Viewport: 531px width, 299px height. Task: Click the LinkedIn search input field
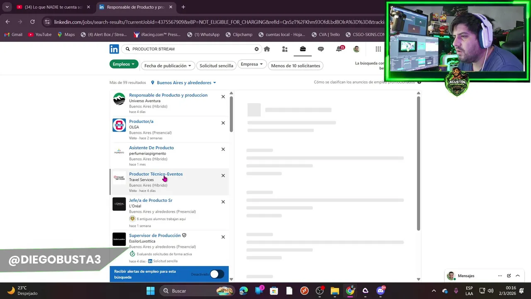tap(191, 49)
